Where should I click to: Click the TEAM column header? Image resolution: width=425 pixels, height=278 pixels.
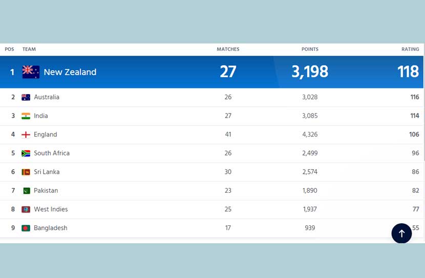(x=29, y=49)
